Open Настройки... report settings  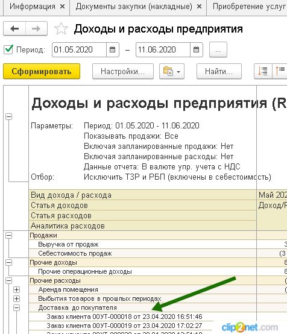123,71
